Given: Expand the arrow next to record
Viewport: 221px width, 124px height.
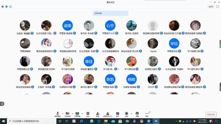Looking at the screenshot, I should 131,113.
